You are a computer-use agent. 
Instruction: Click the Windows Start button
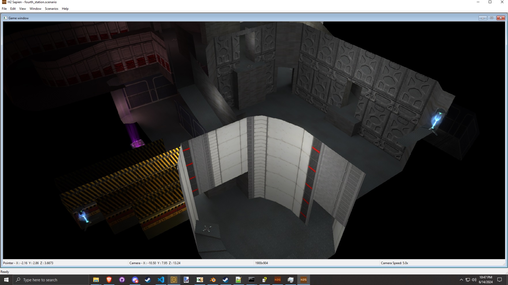(6, 280)
